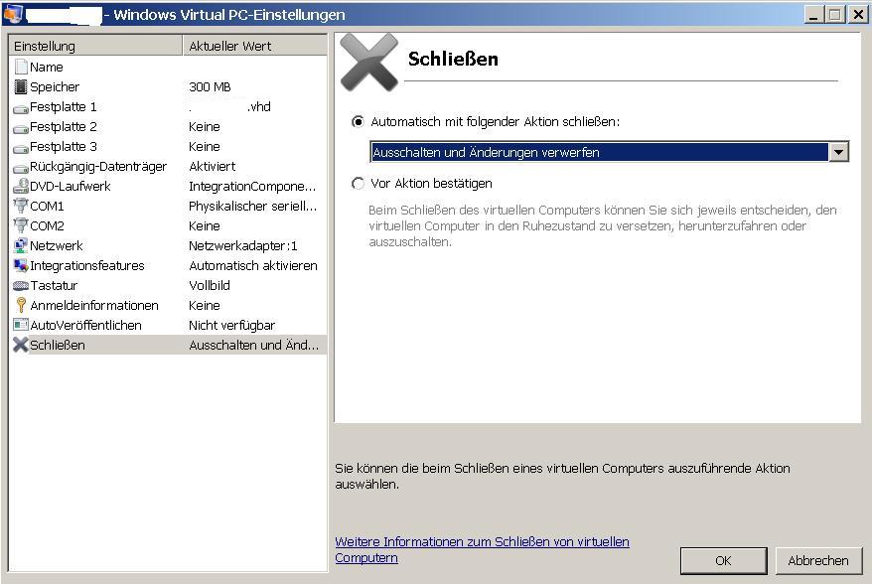The image size is (872, 584).
Task: Select 'Vor Aktion bestätigen' radio button
Action: (x=359, y=183)
